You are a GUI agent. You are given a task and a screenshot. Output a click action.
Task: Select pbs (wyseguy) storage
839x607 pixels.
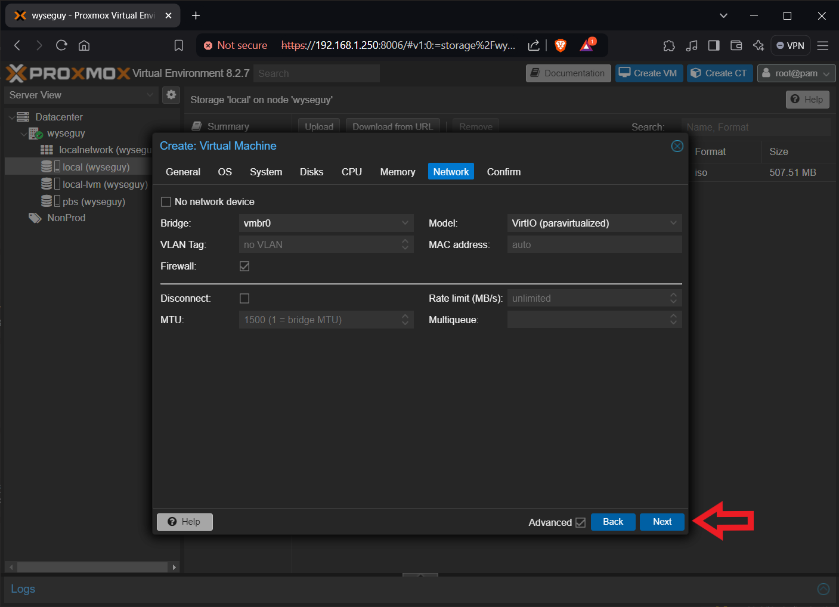point(83,202)
